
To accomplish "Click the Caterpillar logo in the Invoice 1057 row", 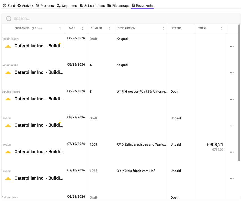I will 8,179.
